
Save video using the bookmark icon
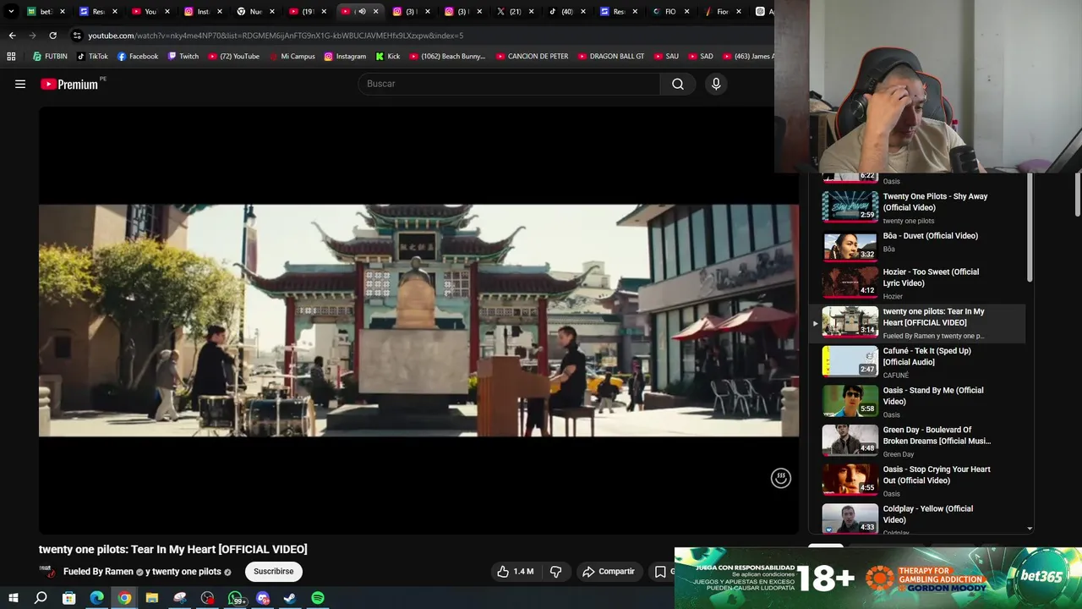tap(660, 572)
